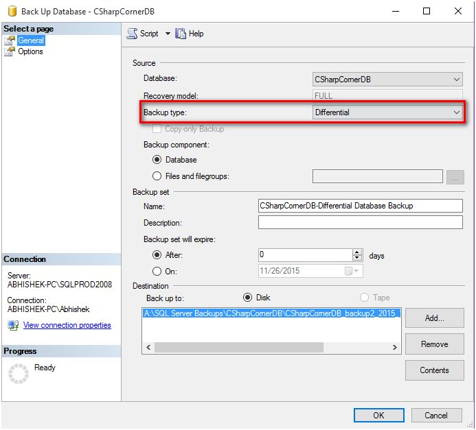Open the Help icon in toolbar
Viewport: 476px width, 430px height.
(181, 34)
